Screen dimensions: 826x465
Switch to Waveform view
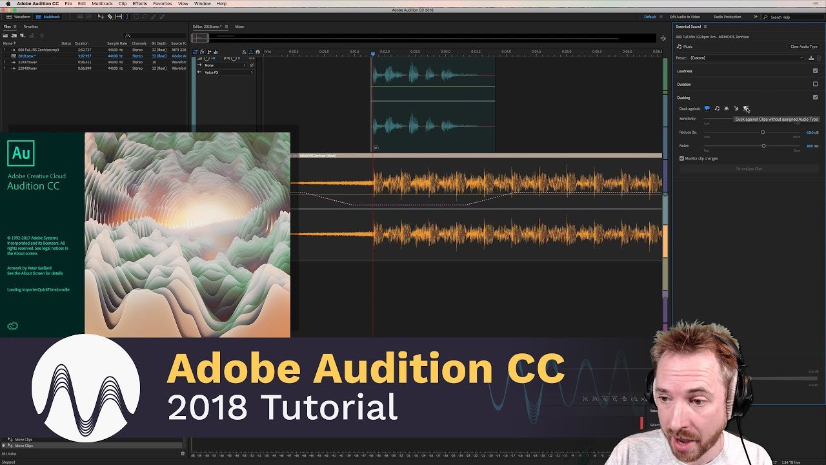(17, 17)
